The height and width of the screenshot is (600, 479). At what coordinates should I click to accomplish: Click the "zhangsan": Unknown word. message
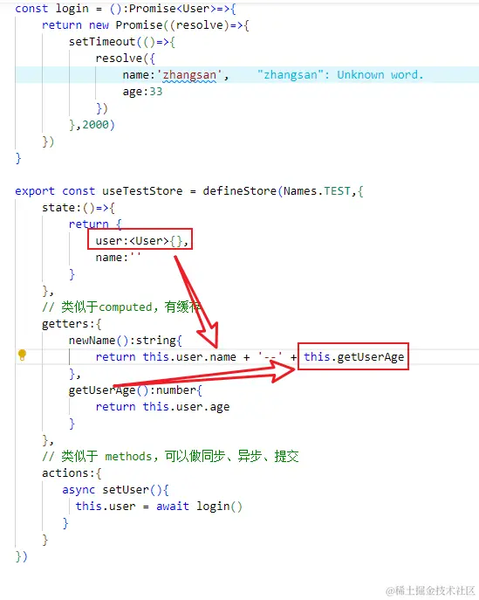click(x=340, y=74)
